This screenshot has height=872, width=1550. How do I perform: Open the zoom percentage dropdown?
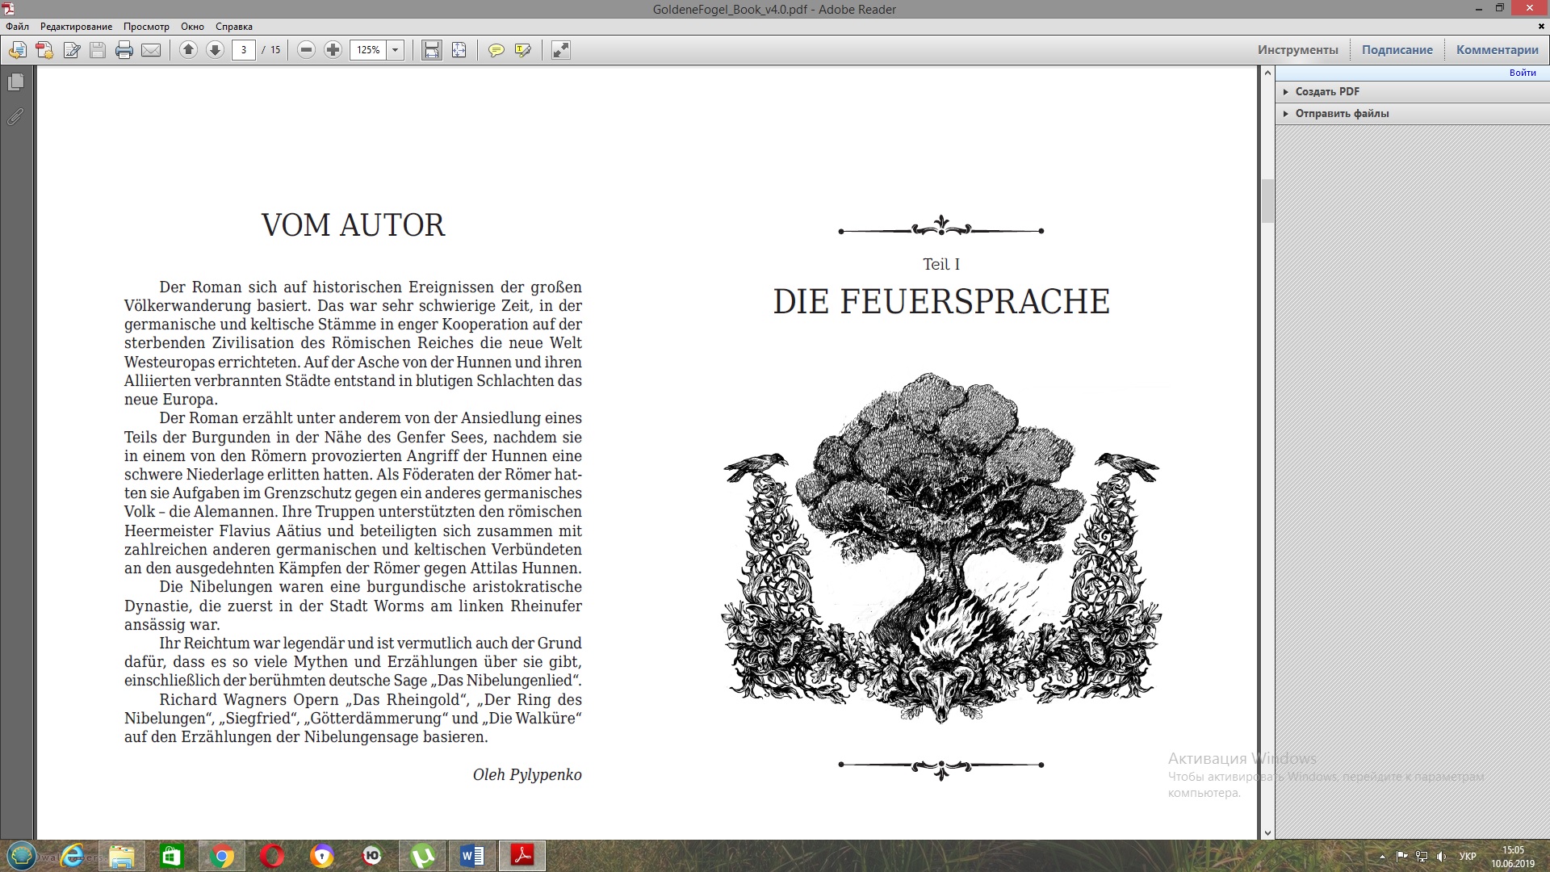396,50
